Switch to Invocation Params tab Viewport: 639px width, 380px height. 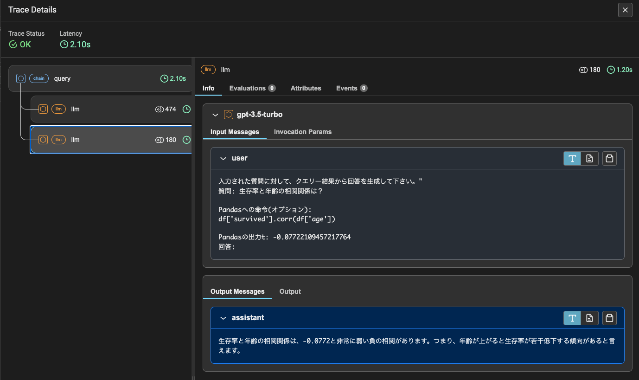303,132
